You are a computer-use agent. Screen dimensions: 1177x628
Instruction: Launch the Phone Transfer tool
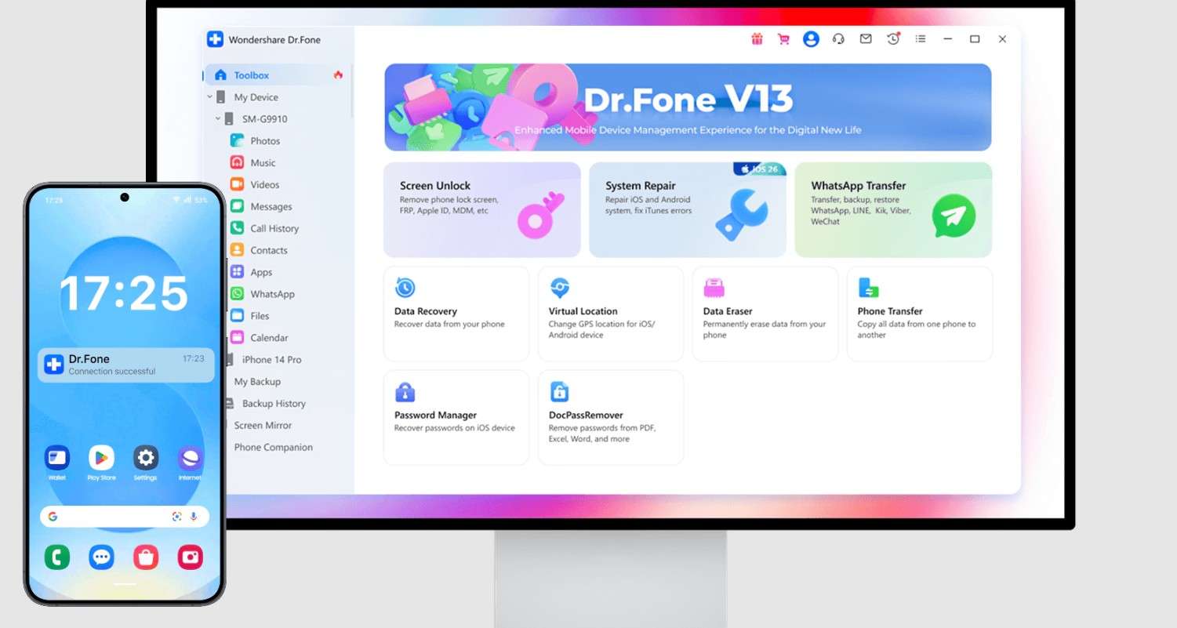[920, 314]
